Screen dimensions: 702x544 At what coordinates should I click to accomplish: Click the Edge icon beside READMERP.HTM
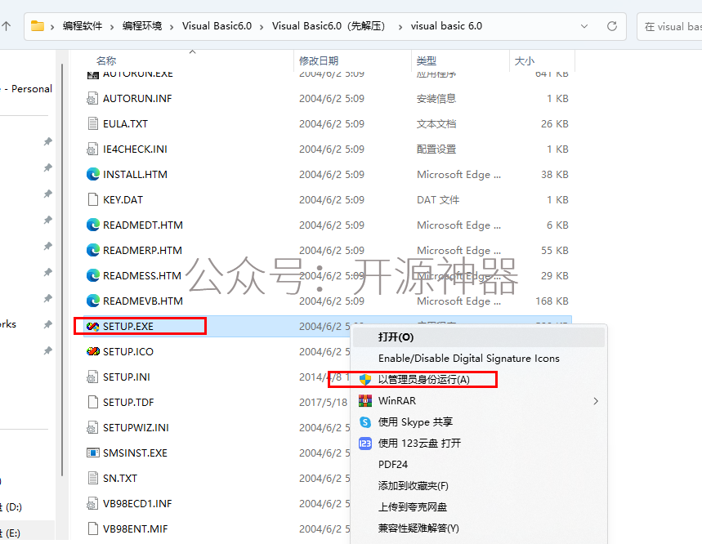pos(92,250)
